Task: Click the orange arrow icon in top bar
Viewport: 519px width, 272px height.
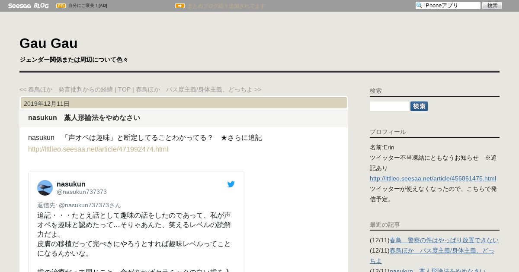Action: (180, 6)
